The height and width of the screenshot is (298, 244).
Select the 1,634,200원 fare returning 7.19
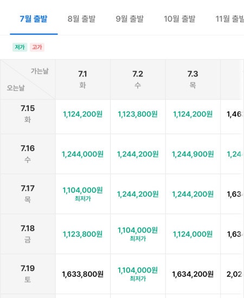click(x=193, y=274)
